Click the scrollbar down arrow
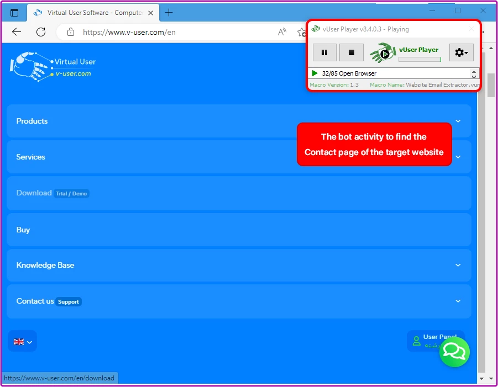The width and height of the screenshot is (498, 387). (x=491, y=378)
